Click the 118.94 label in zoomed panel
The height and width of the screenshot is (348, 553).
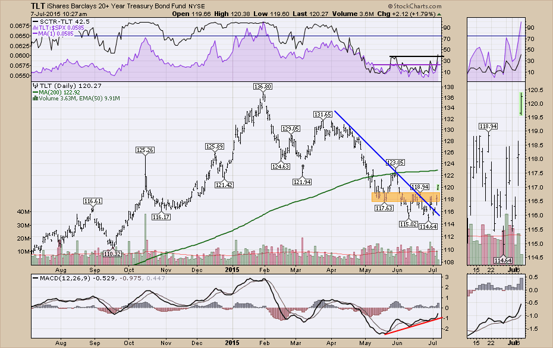pos(488,126)
